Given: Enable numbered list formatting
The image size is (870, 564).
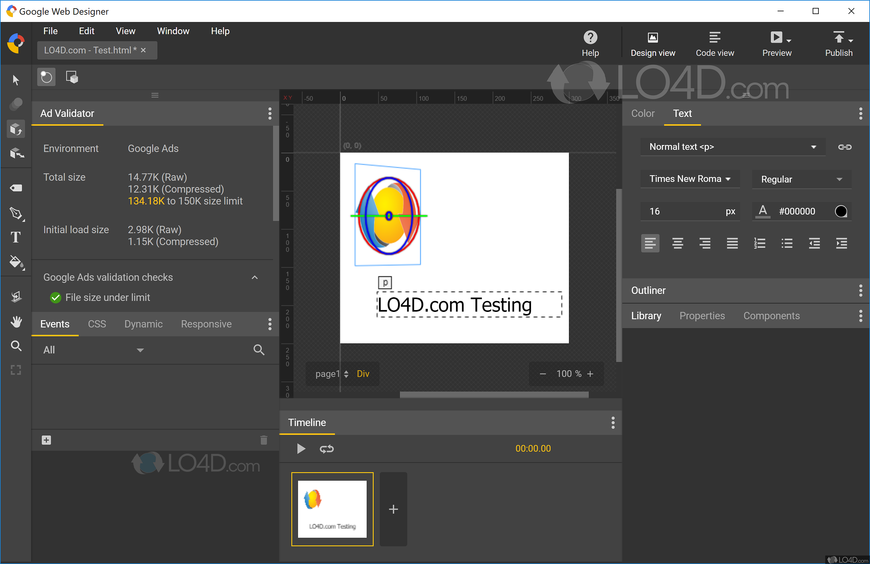Looking at the screenshot, I should [x=760, y=243].
